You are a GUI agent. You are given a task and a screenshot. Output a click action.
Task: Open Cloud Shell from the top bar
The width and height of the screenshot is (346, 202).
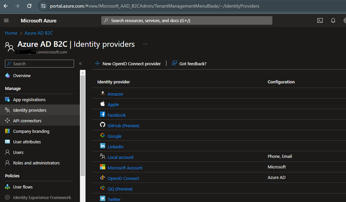click(x=320, y=20)
